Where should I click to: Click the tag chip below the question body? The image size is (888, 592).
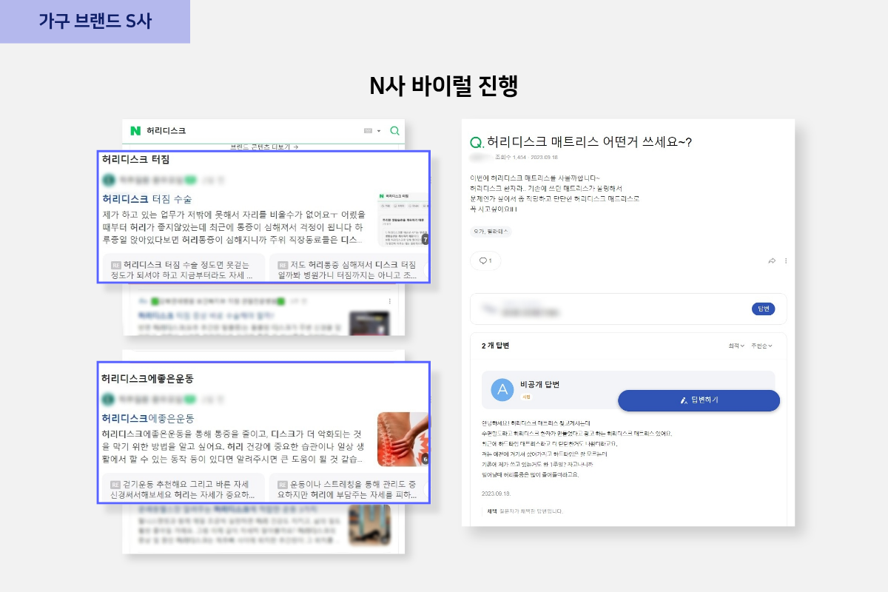pyautogui.click(x=491, y=232)
